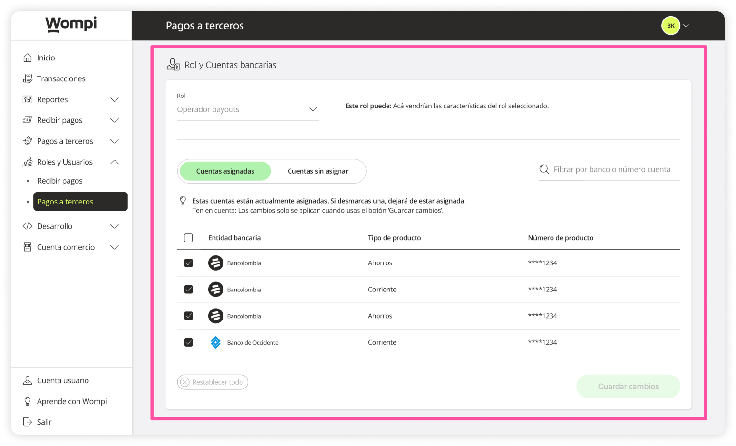736x446 pixels.
Task: Click the Cuenta comercio store icon
Action: (x=28, y=247)
